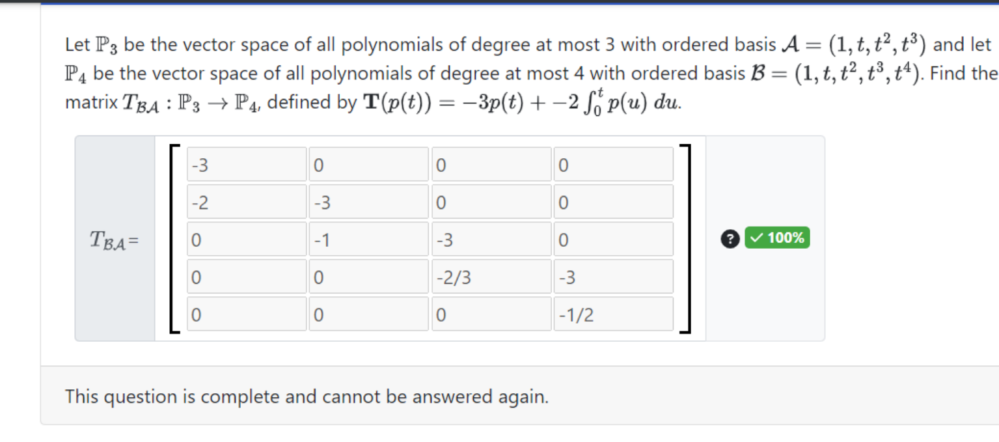Click the black circle question mark badge
The height and width of the screenshot is (442, 999).
730,240
